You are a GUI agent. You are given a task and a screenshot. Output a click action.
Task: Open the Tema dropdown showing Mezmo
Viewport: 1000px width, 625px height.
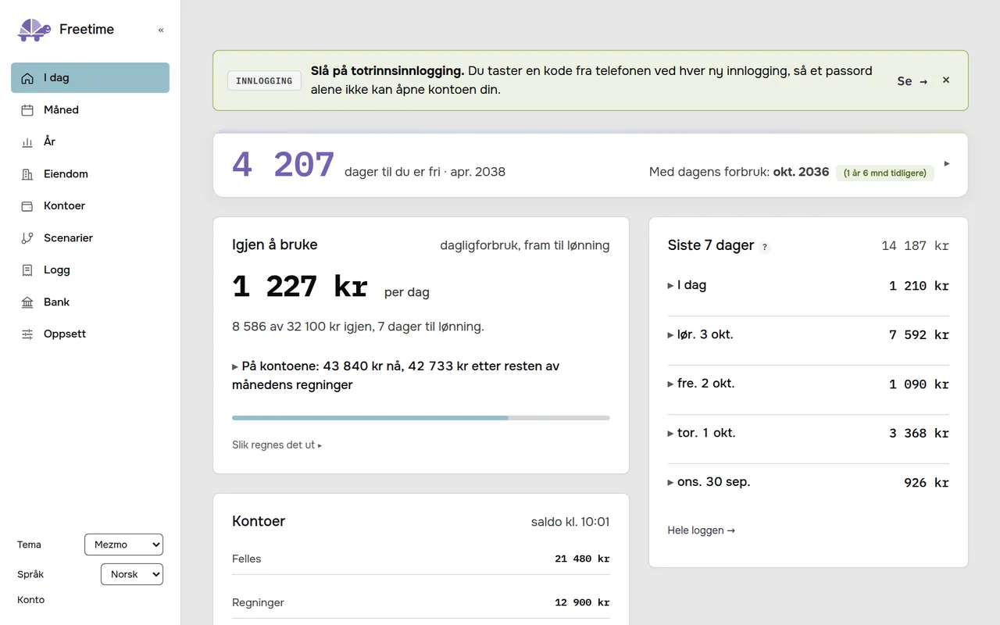pyautogui.click(x=123, y=545)
